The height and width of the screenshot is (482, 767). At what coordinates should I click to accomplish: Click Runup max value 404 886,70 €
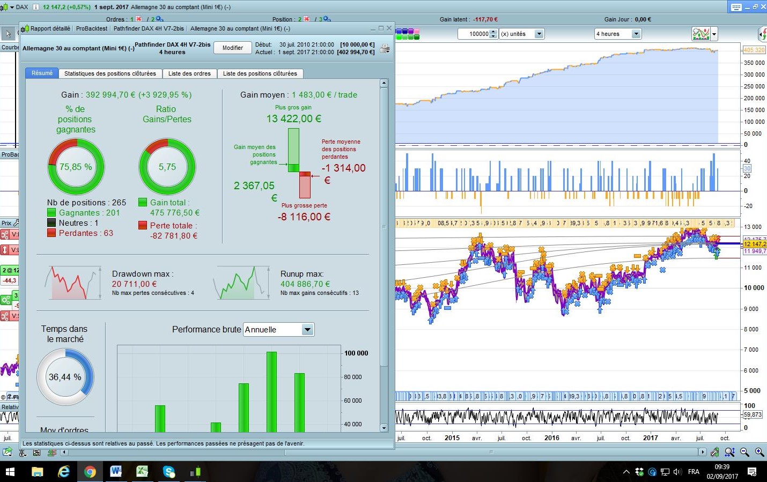(x=305, y=284)
